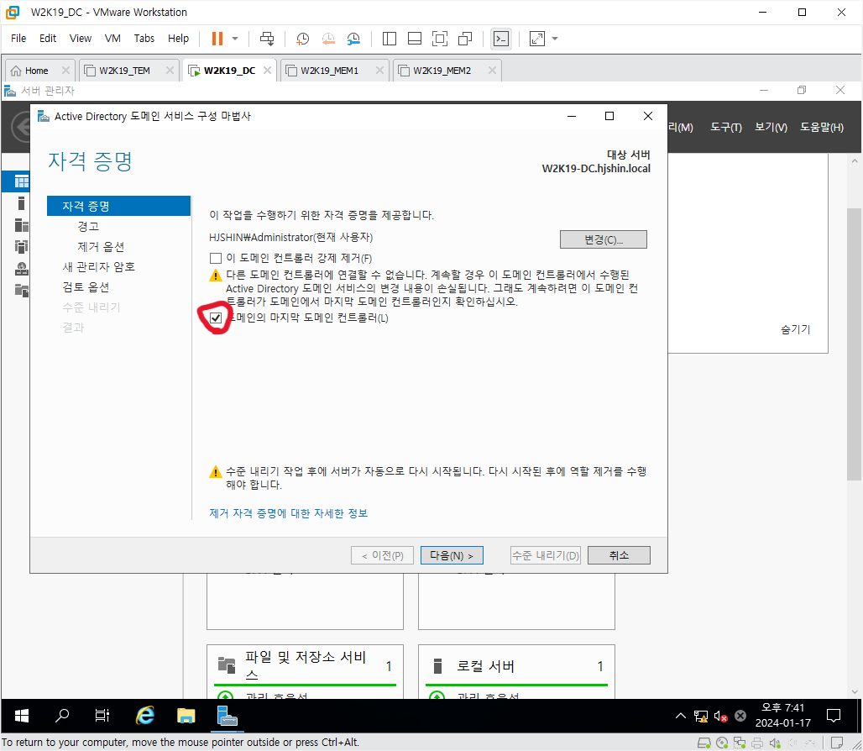Viewport: 863px width, 751px height.
Task: Click the 변경(C)... credentials button
Action: (x=604, y=239)
